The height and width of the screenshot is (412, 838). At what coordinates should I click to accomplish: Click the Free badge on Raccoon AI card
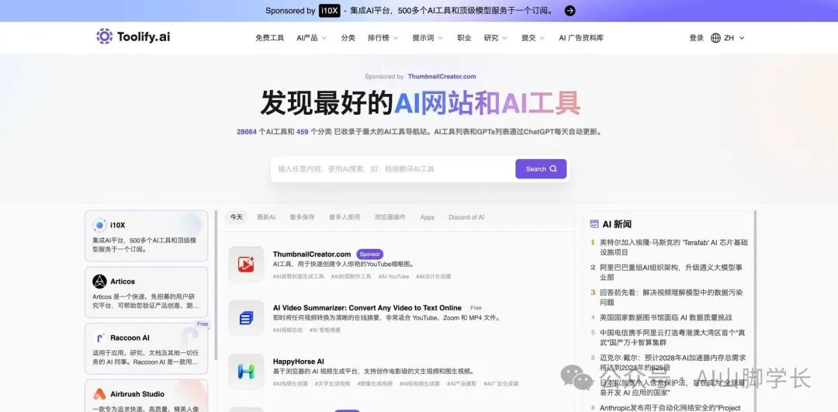pyautogui.click(x=202, y=324)
